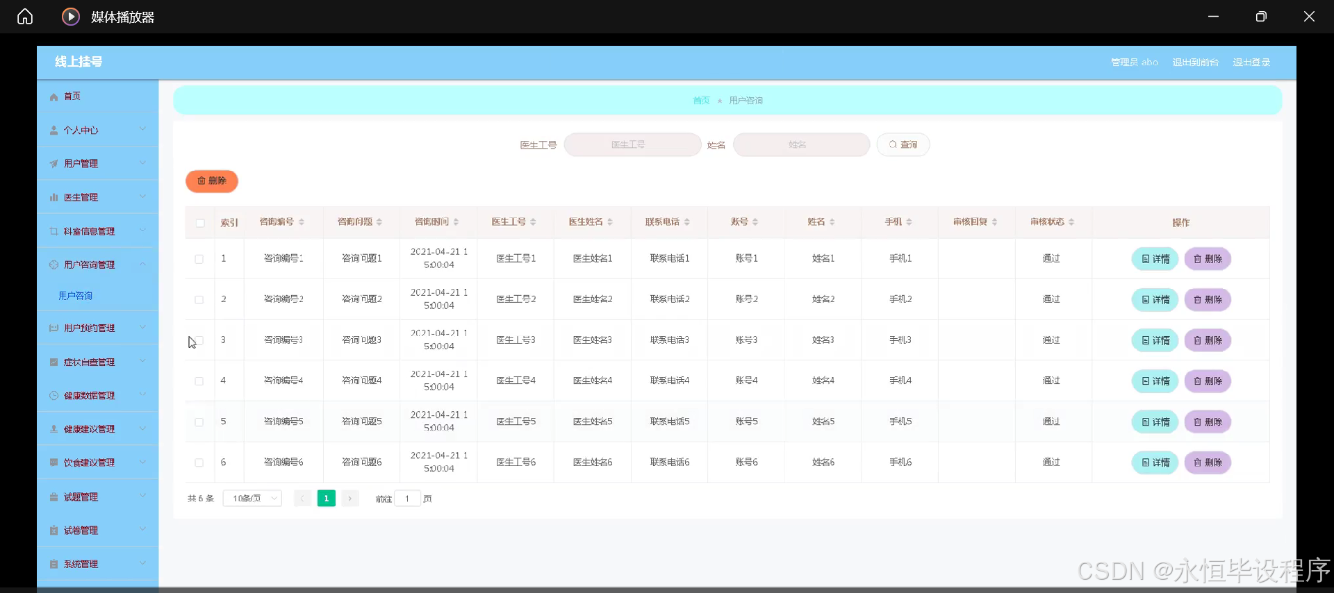Viewport: 1334px width, 593px height.
Task: Open the 10条/页 page size dropdown
Action: click(x=252, y=499)
